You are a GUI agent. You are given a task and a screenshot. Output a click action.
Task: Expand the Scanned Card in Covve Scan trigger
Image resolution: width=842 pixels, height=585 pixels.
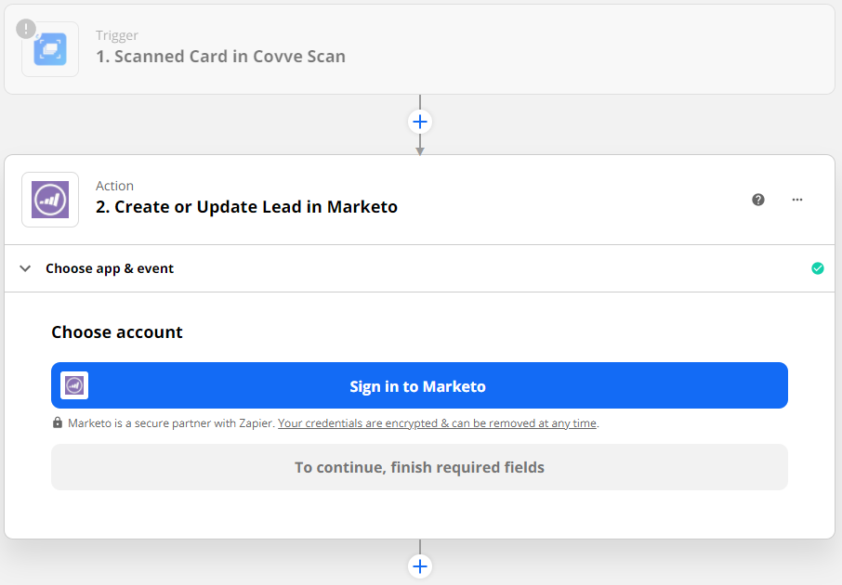click(220, 57)
